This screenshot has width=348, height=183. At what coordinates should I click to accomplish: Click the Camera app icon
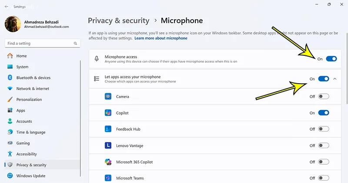pyautogui.click(x=108, y=96)
